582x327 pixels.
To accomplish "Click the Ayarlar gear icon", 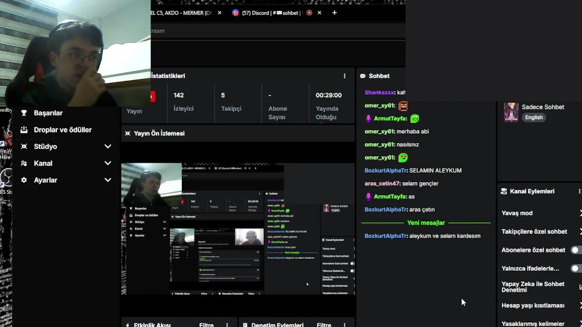I will point(24,180).
